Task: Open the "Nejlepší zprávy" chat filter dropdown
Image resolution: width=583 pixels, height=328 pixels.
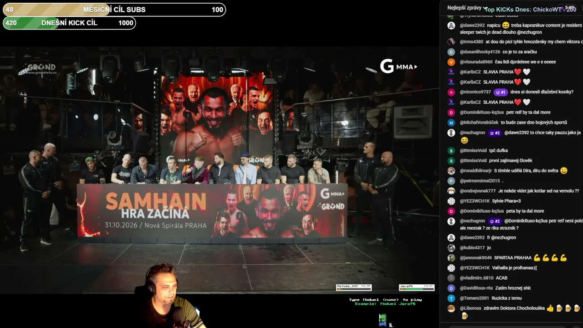Action: point(467,8)
